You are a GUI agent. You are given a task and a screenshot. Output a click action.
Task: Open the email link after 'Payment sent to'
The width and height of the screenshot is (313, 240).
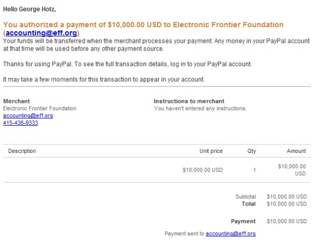[x=231, y=234]
